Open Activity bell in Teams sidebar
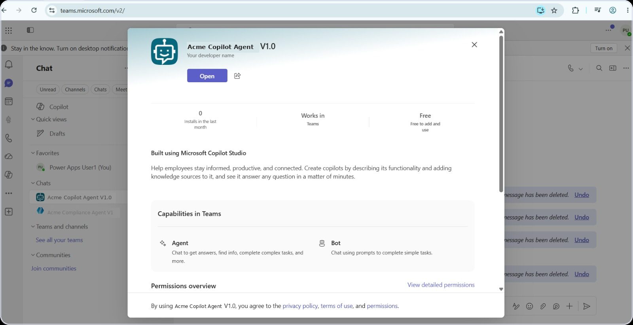The width and height of the screenshot is (633, 325). click(x=9, y=64)
